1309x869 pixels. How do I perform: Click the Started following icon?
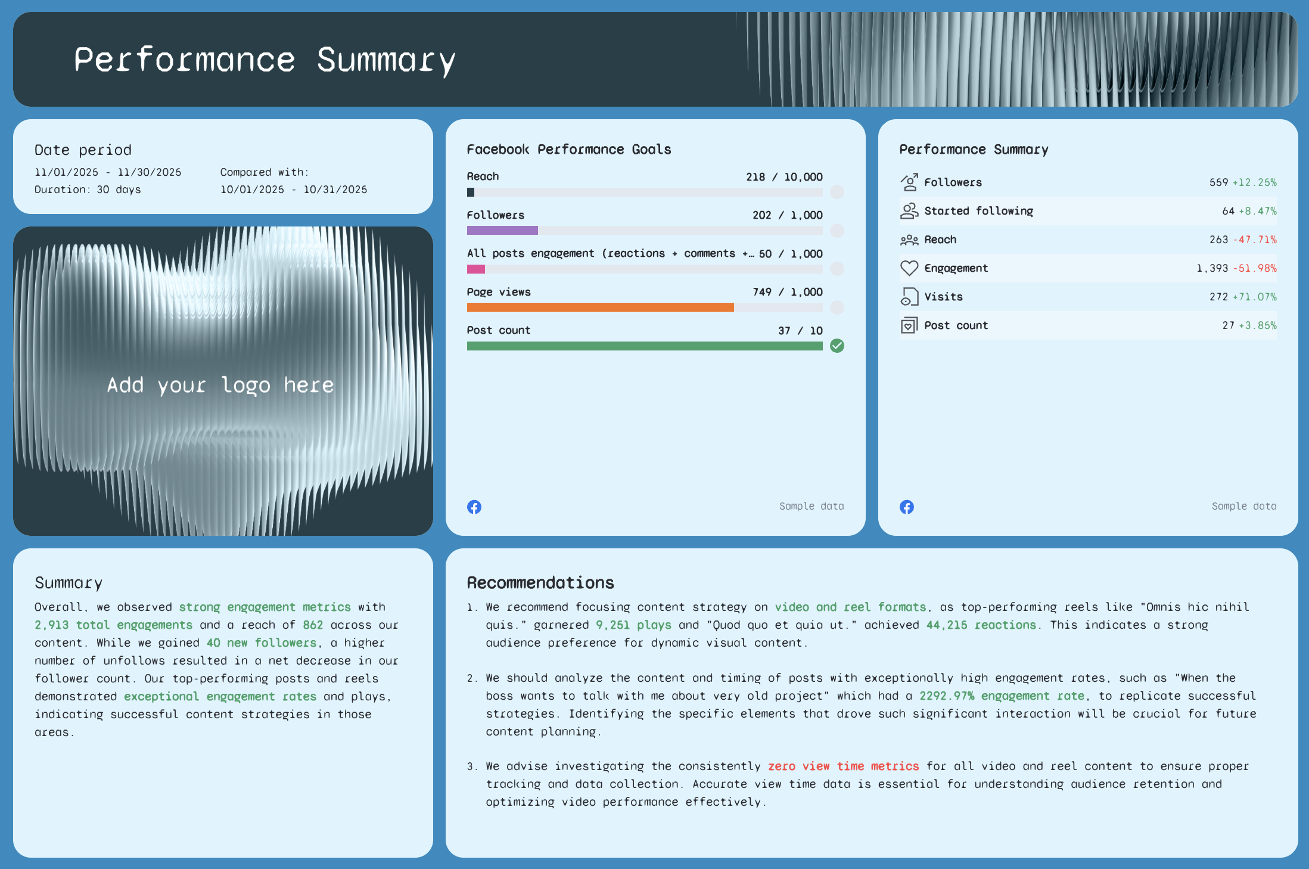[909, 210]
